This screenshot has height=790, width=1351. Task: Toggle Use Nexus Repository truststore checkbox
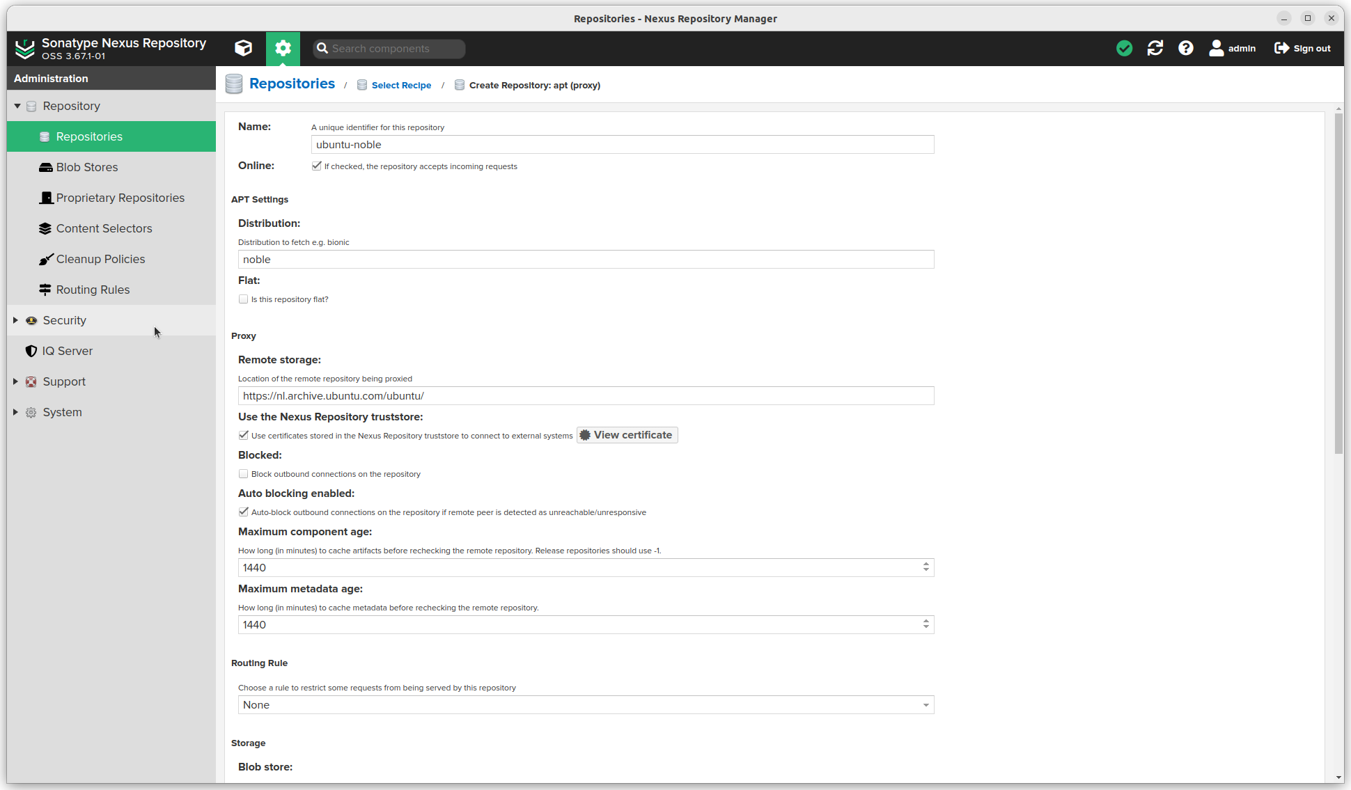coord(243,435)
